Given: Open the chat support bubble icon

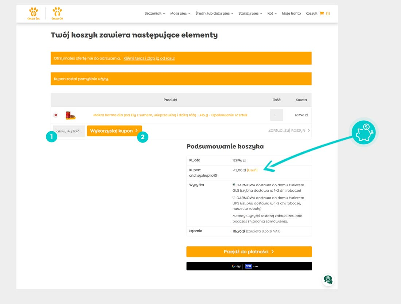Looking at the screenshot, I should coord(328,280).
